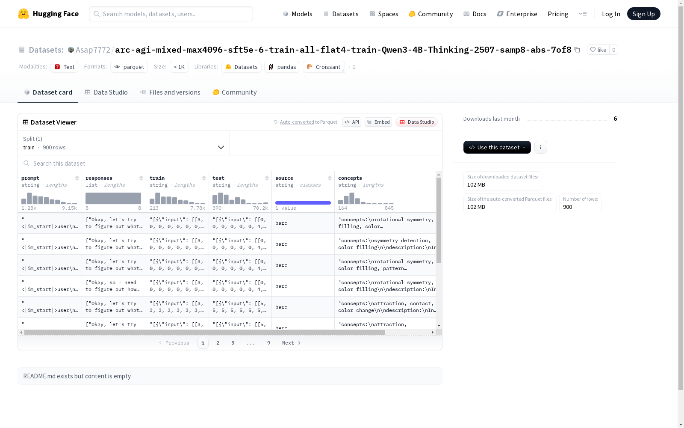Click the Sign Up button
The width and height of the screenshot is (684, 428).
643,14
